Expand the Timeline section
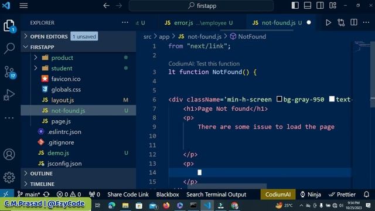 79,184
